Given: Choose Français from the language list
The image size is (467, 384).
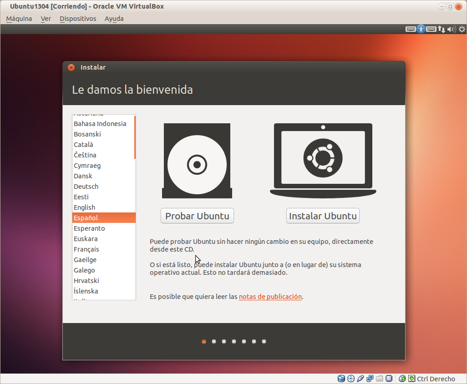Looking at the screenshot, I should pyautogui.click(x=86, y=249).
